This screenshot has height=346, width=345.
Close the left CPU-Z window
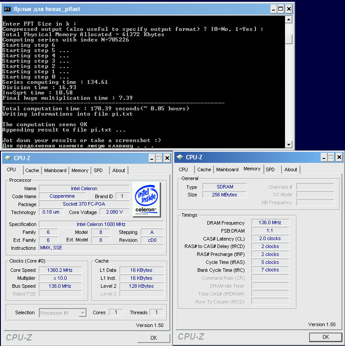tap(167, 158)
